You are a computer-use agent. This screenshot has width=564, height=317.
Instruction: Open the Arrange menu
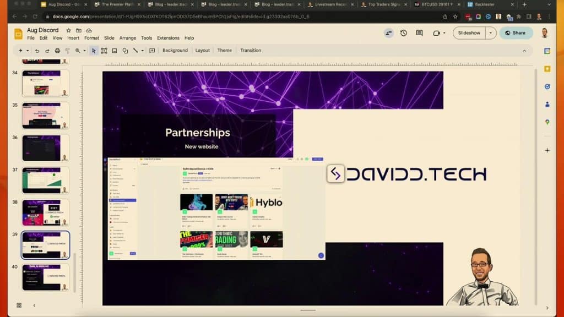pyautogui.click(x=128, y=38)
